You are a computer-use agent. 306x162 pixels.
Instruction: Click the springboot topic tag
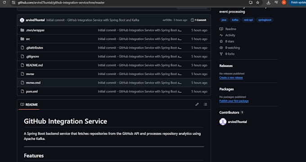[x=265, y=20]
